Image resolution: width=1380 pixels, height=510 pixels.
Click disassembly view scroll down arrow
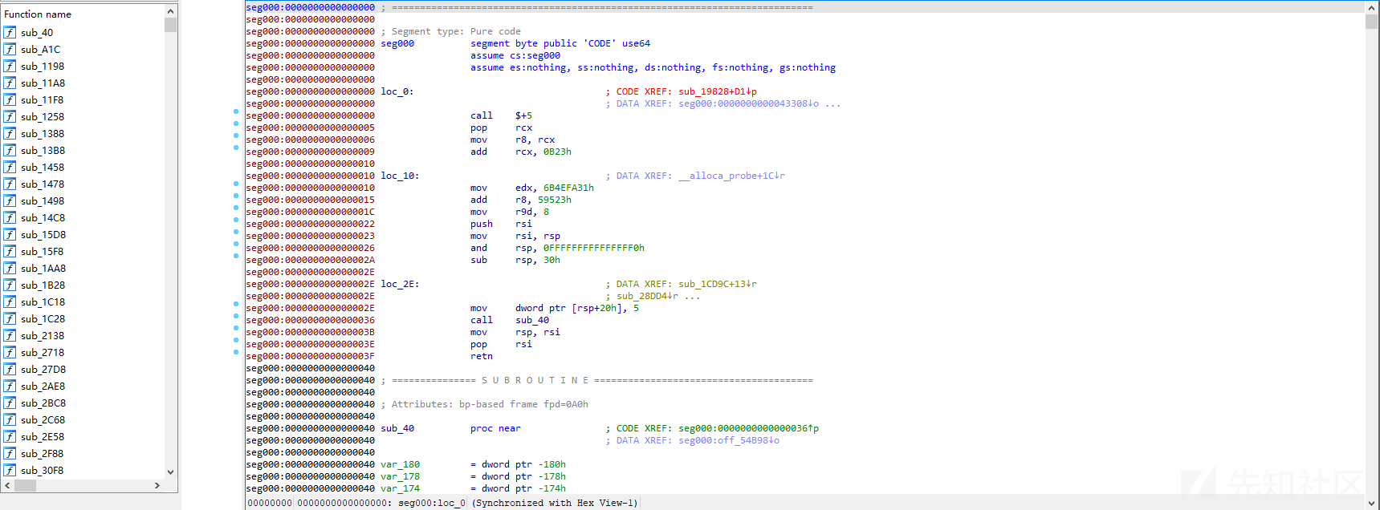(x=1371, y=503)
